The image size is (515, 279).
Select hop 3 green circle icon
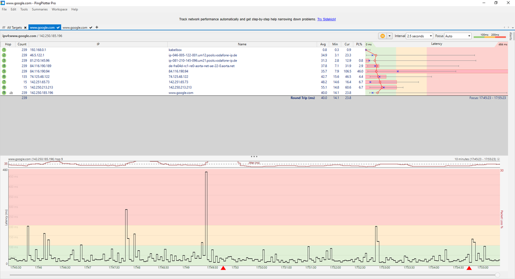(4, 60)
